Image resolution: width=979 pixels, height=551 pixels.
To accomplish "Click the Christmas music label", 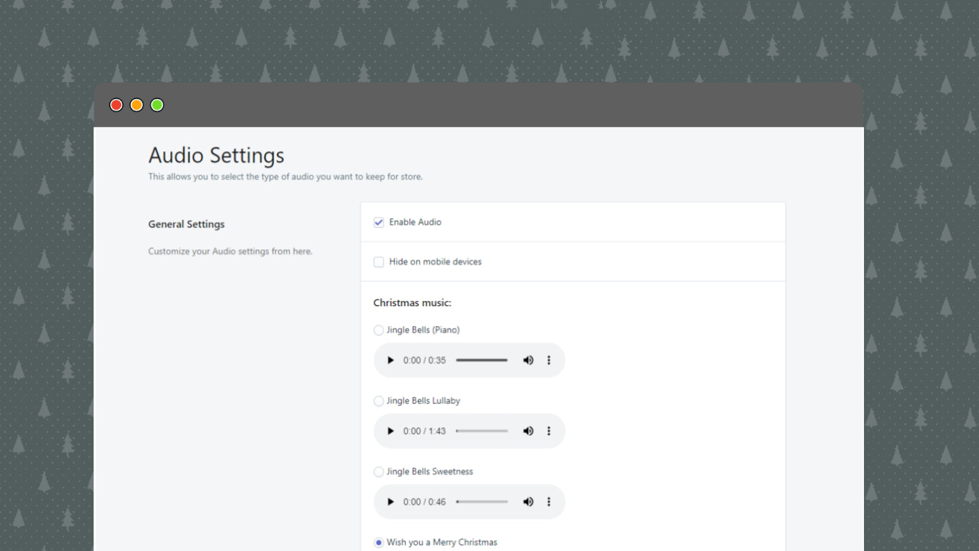I will click(412, 302).
